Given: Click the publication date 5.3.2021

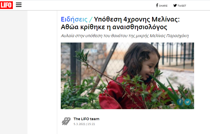Looking at the screenshot, I should [79, 124].
